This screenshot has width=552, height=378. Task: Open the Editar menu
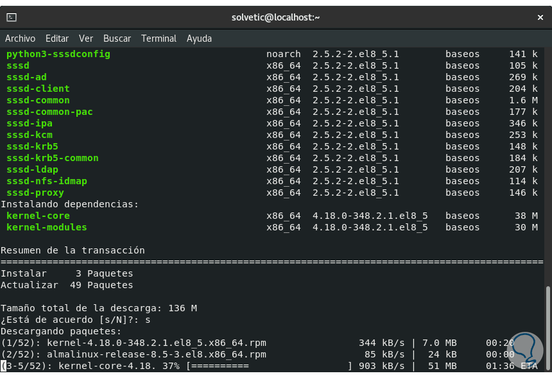pyautogui.click(x=57, y=39)
